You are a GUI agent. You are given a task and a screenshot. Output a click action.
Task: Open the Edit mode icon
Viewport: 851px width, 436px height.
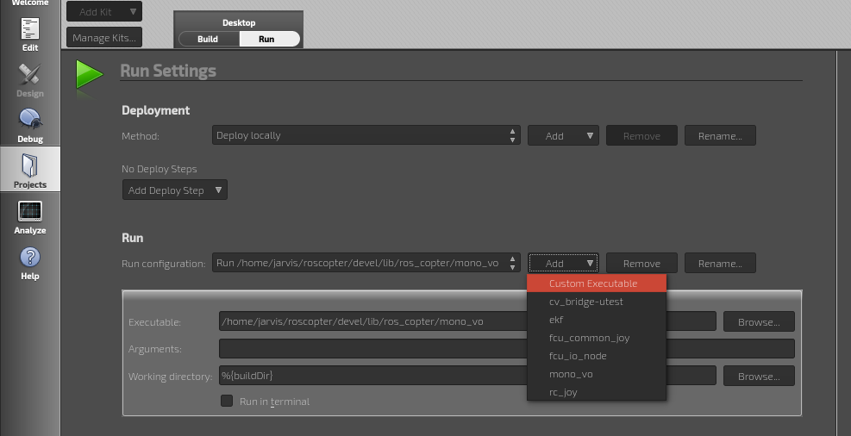click(x=30, y=33)
